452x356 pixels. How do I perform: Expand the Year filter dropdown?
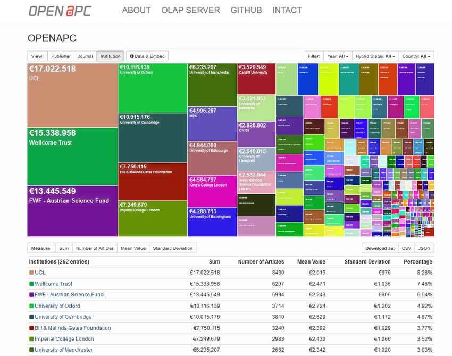point(338,56)
